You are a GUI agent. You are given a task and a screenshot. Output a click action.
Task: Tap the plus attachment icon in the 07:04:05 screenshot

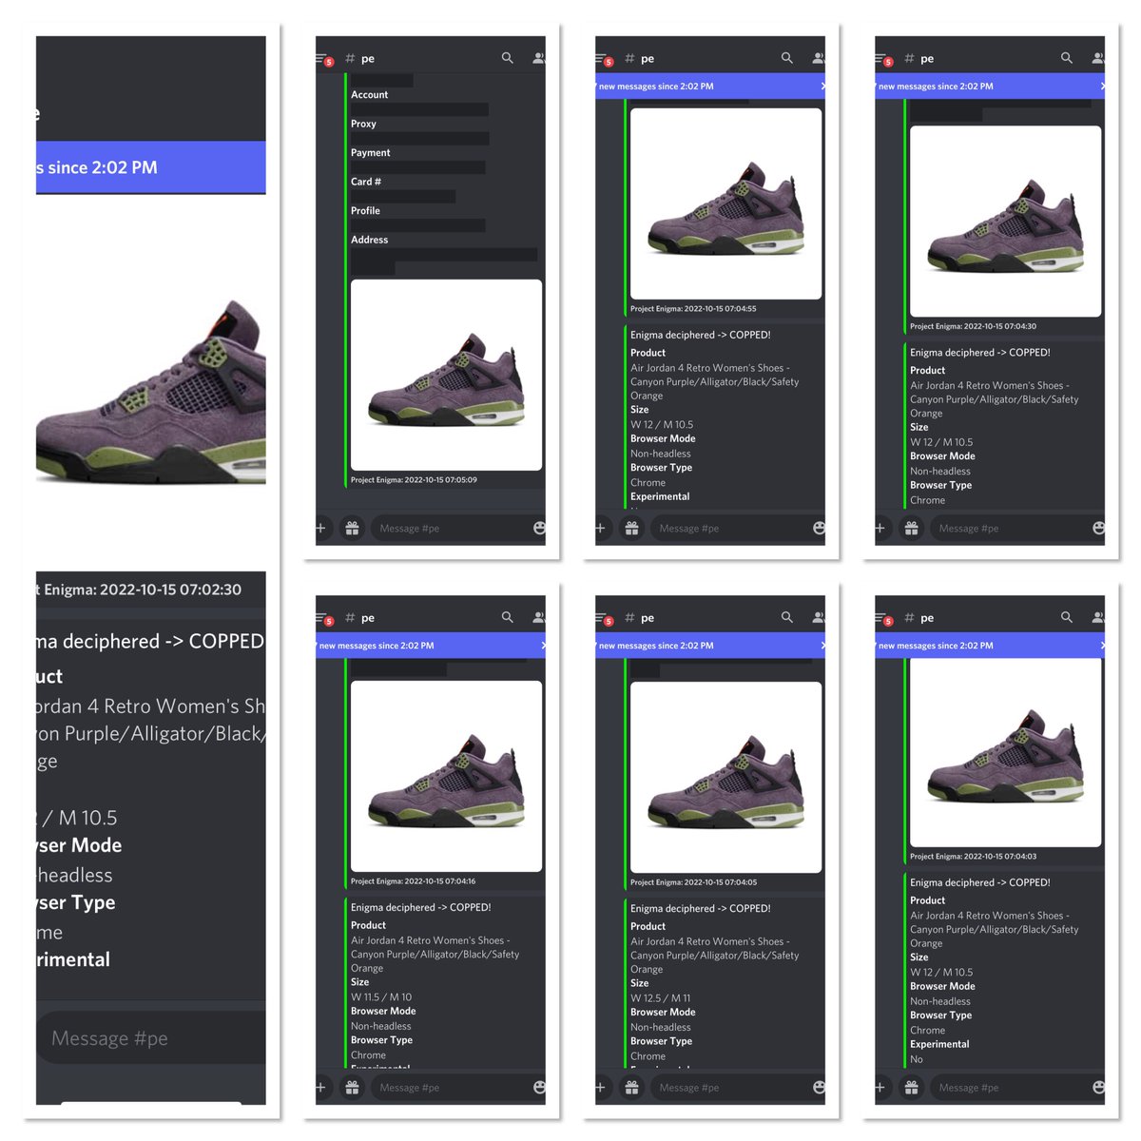point(601,1087)
